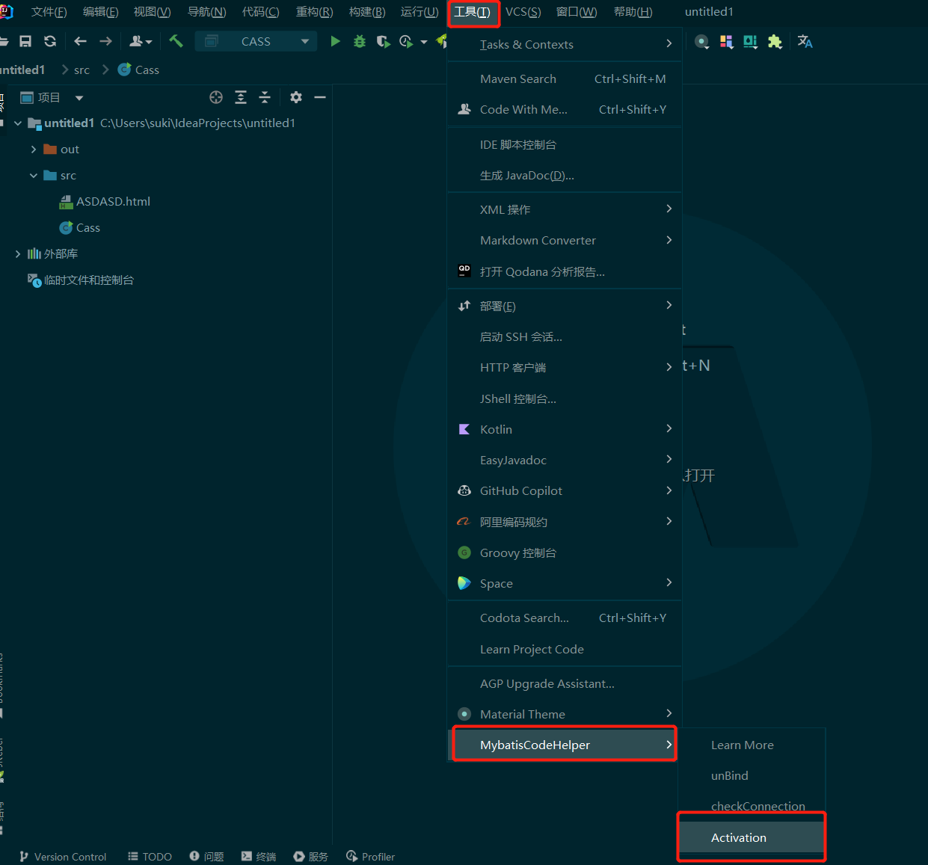
Task: Open 阿里编码规约 submenu
Action: pos(565,522)
